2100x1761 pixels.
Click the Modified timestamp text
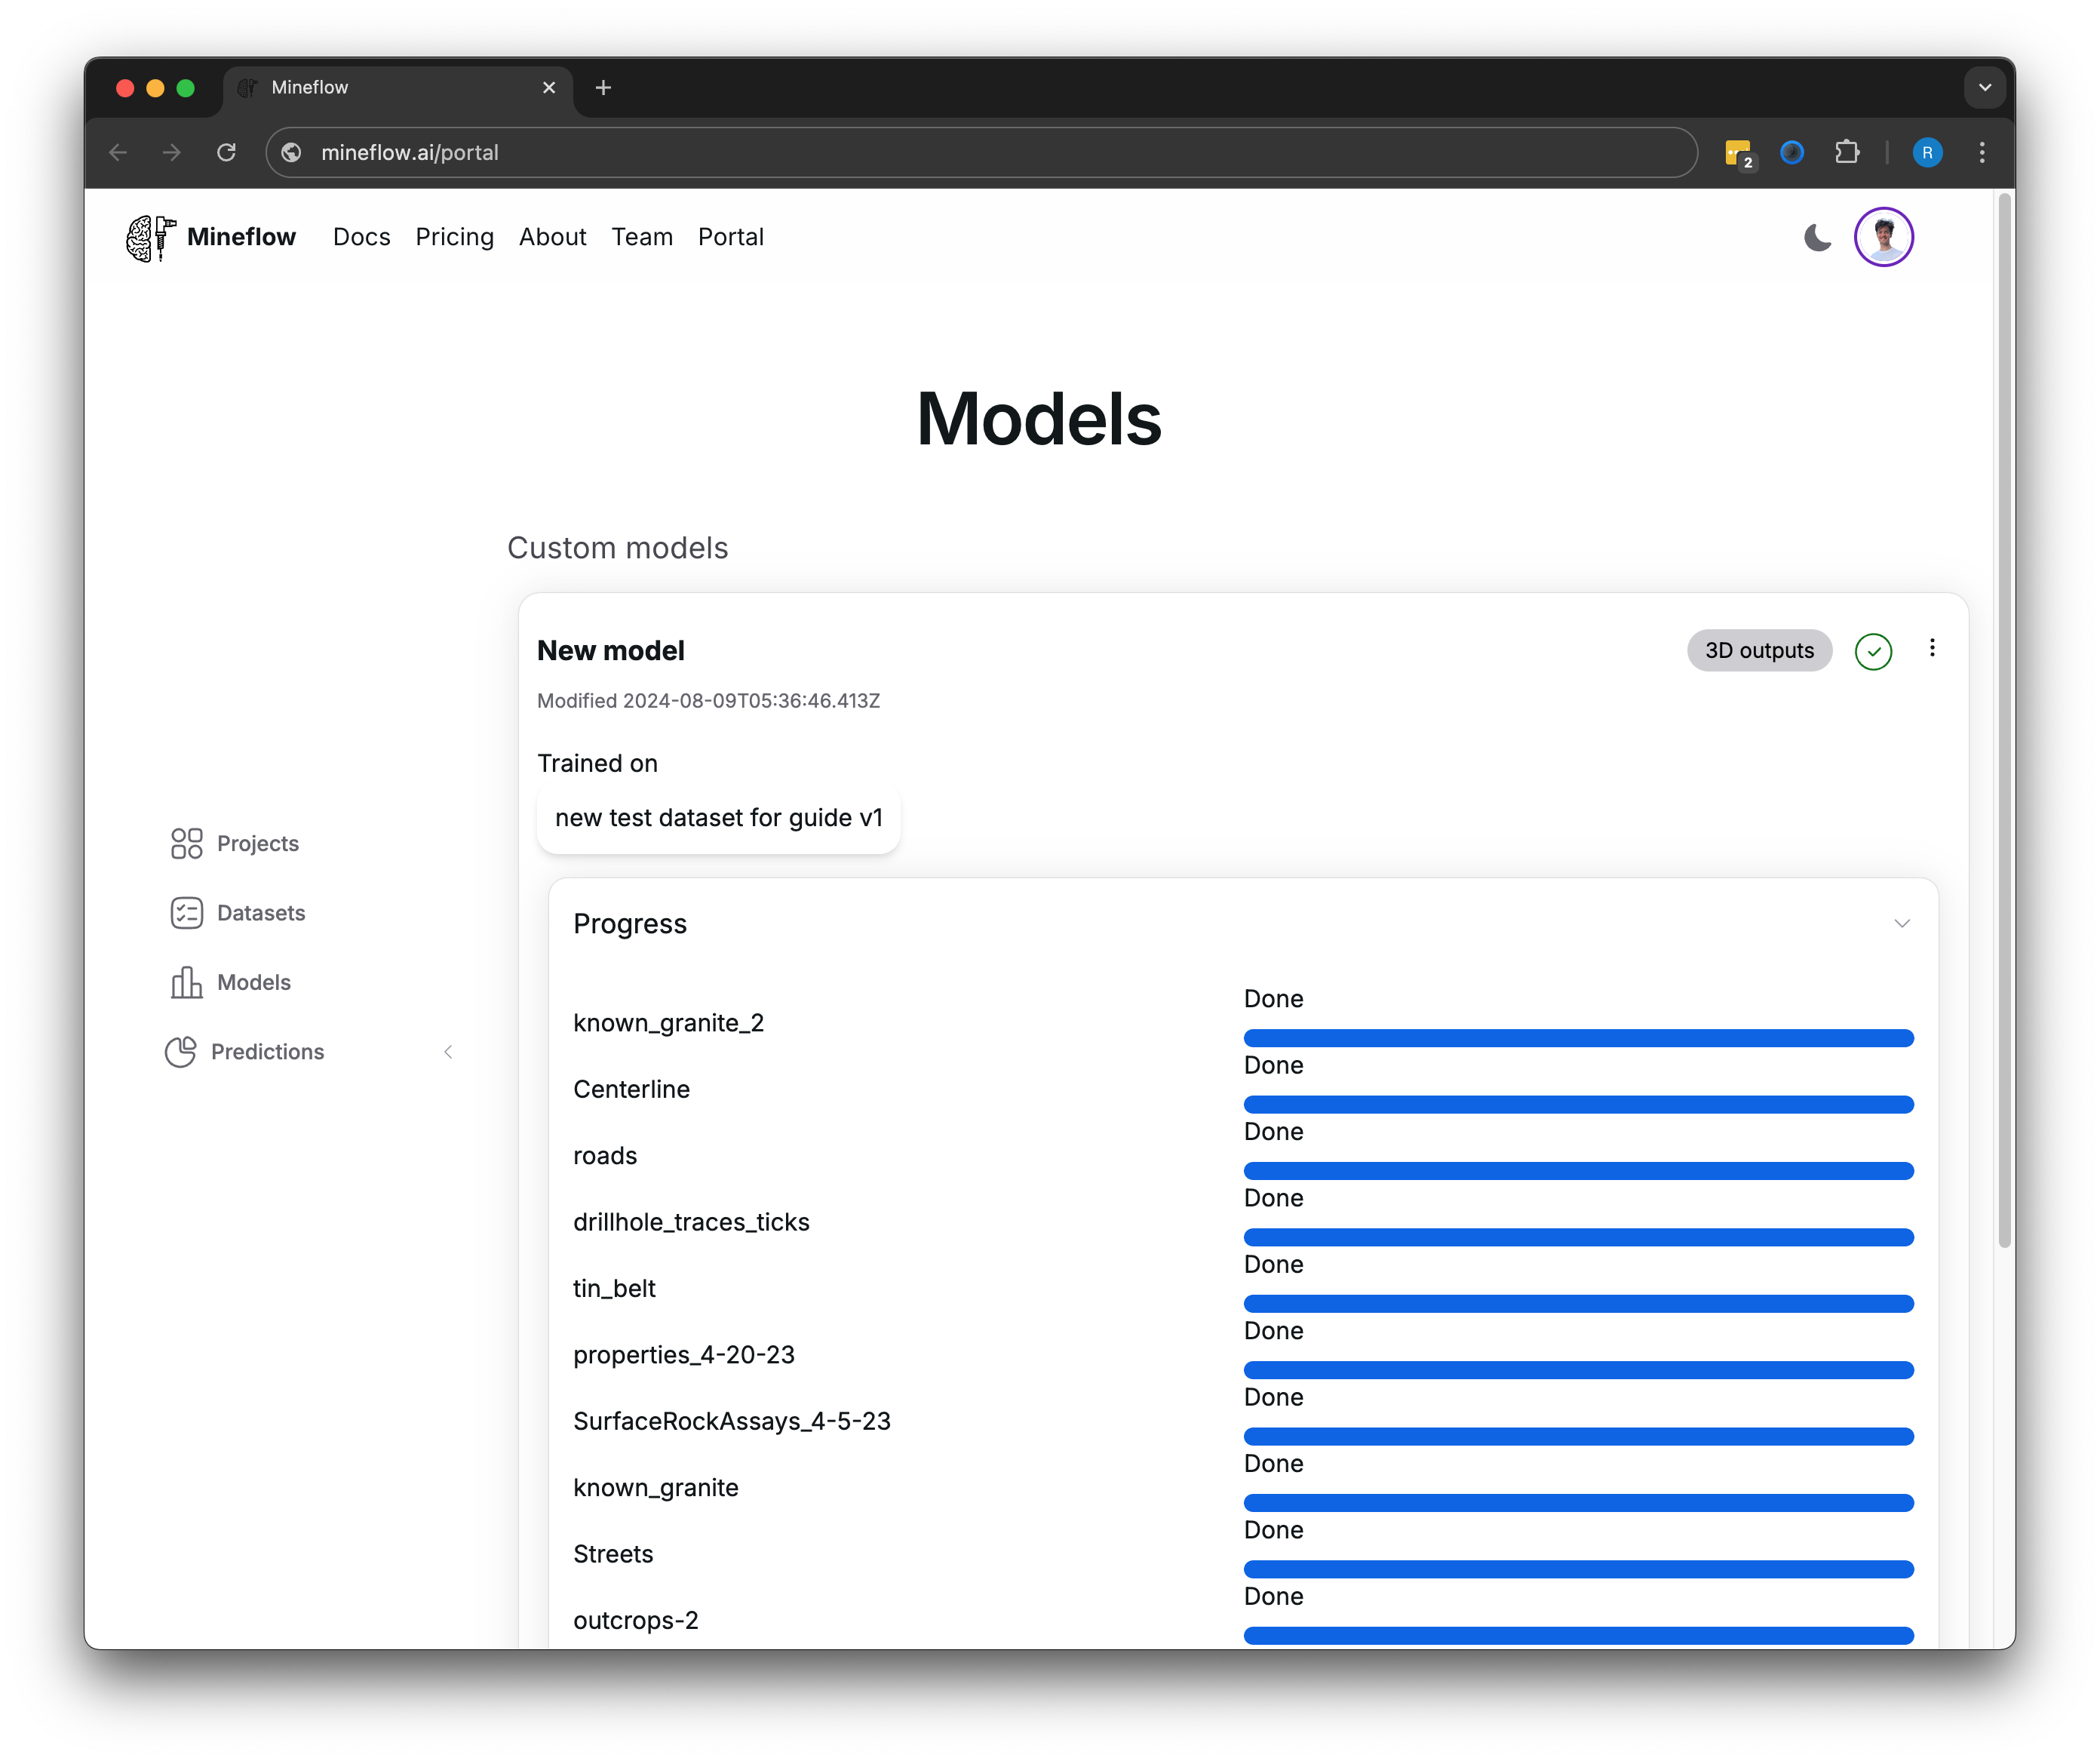[x=708, y=701]
